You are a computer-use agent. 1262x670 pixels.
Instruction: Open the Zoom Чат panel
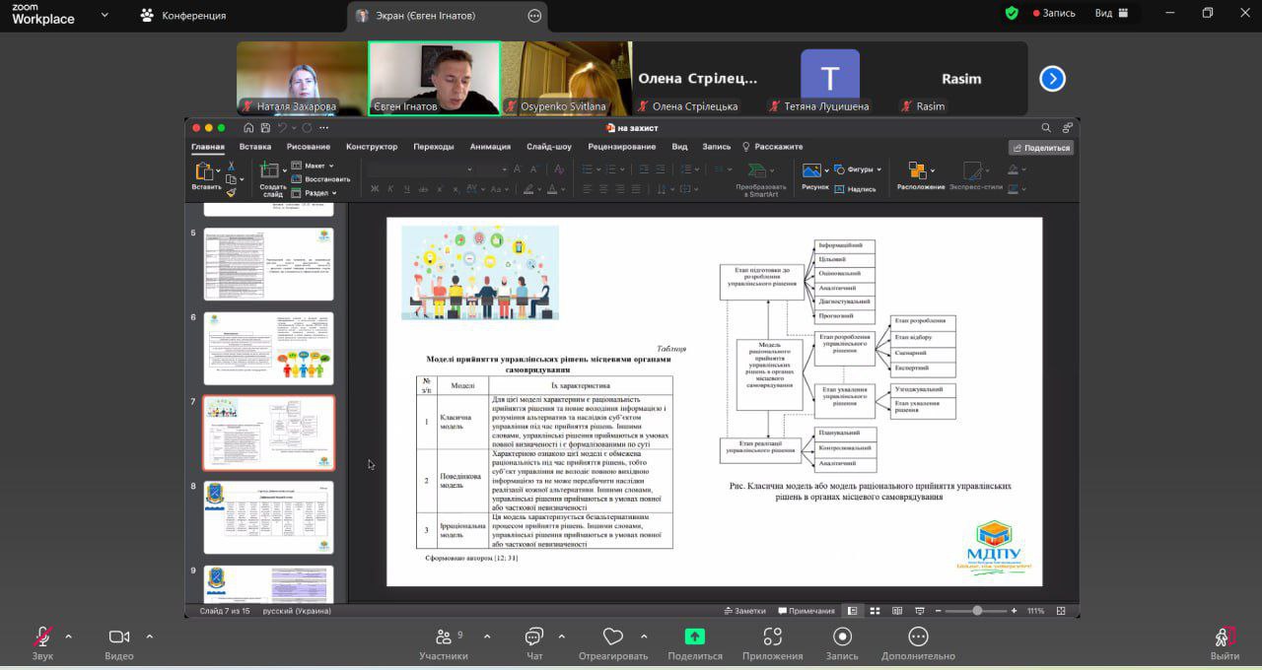click(x=534, y=637)
